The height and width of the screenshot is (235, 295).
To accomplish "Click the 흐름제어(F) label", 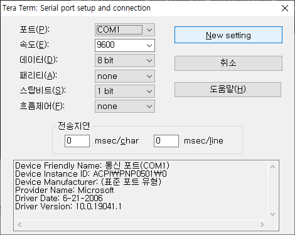I will [x=42, y=106].
